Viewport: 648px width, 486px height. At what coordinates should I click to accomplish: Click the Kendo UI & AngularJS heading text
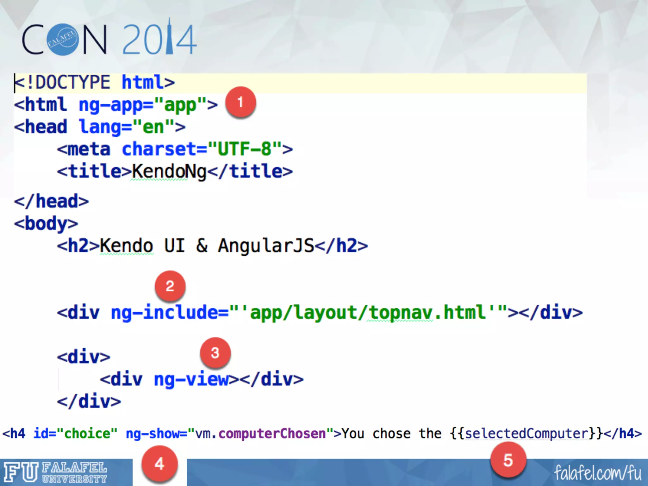[x=207, y=246]
